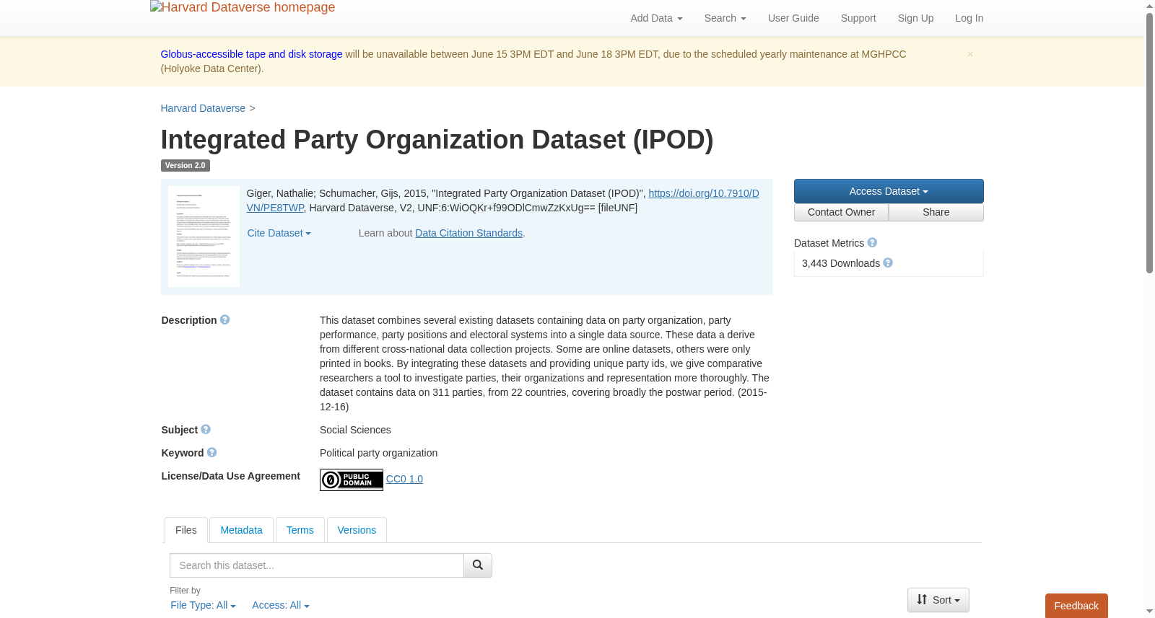Expand the Search menu in navbar
The width and height of the screenshot is (1155, 618).
725,18
